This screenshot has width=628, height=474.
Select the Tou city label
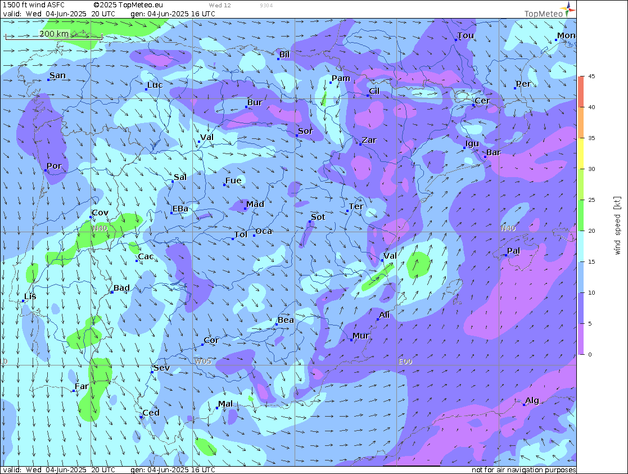(466, 35)
